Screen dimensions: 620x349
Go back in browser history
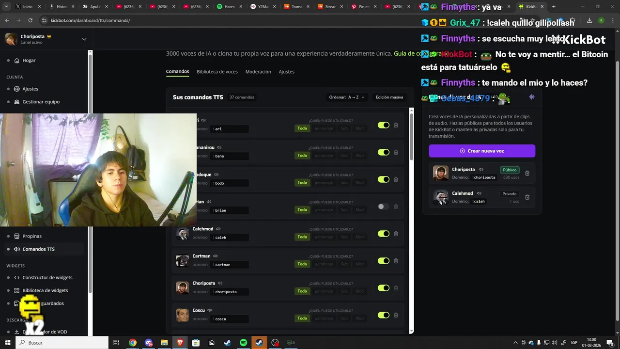(x=7, y=20)
